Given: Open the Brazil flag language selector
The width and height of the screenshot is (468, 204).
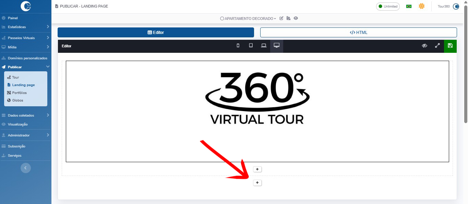Looking at the screenshot, I should click(409, 6).
